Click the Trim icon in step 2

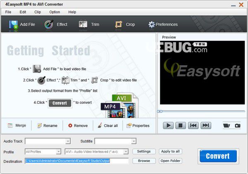click(65, 80)
